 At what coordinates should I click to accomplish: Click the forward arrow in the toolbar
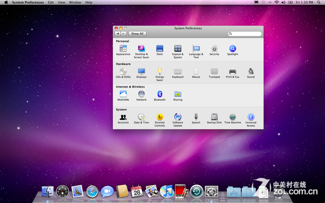click(123, 34)
